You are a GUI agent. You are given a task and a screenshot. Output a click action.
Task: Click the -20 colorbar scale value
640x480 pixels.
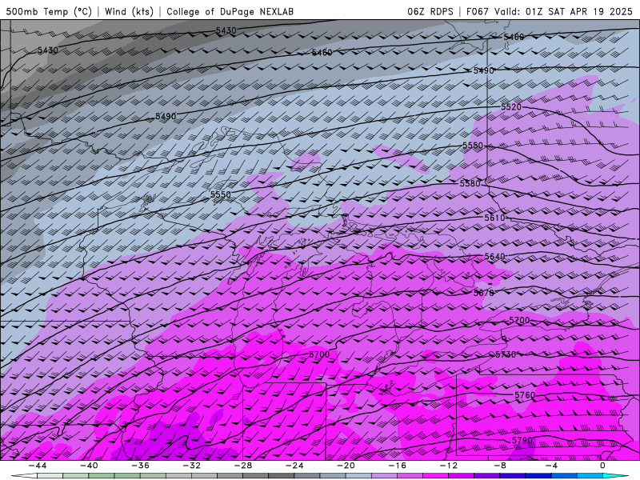coord(346,466)
